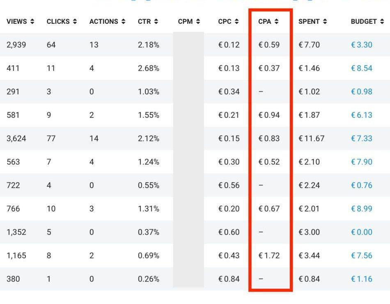This screenshot has height=304, width=390.
Task: Sort by CLICKS using its sort arrows
Action: [x=75, y=22]
